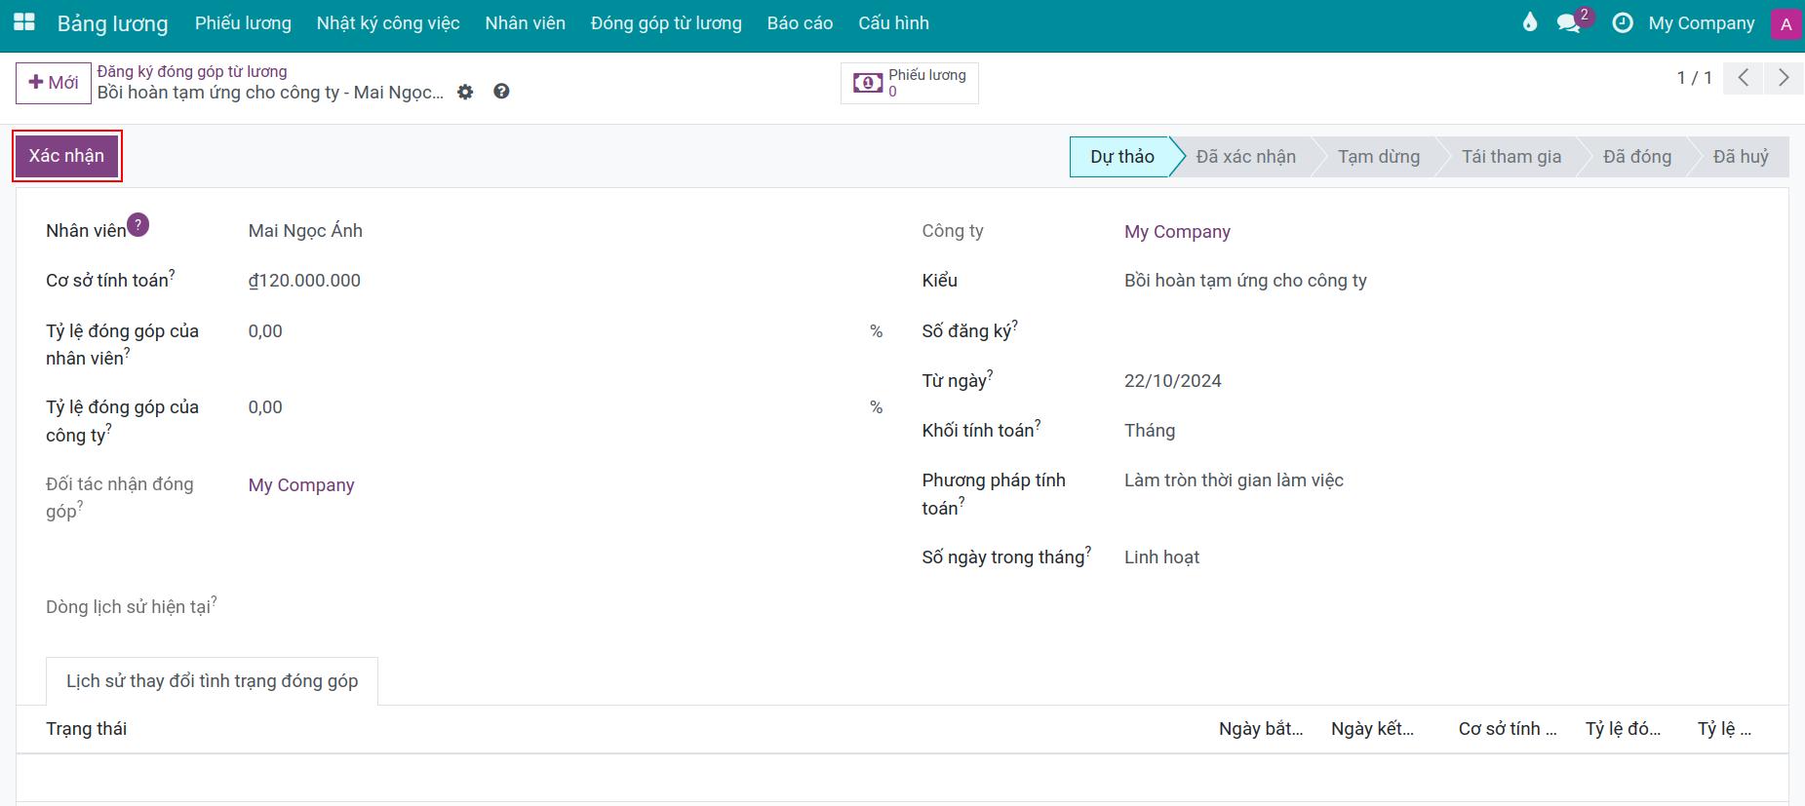The height and width of the screenshot is (806, 1805).
Task: Select the Tạm dừng status stage
Action: pos(1378,157)
